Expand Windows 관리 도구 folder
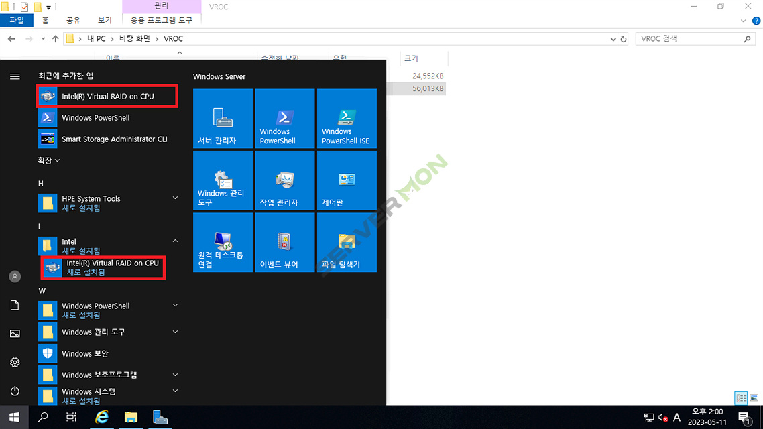The image size is (763, 429). 175,332
